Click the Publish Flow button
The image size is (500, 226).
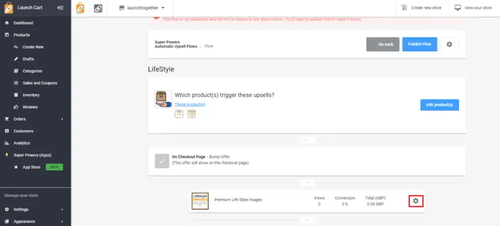tap(419, 44)
